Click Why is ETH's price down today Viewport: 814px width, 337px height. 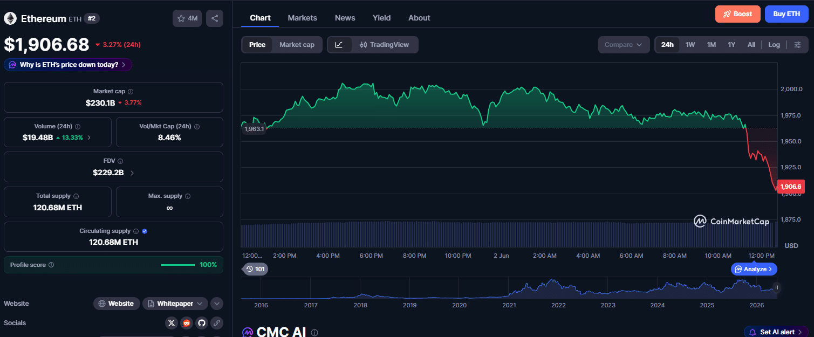click(x=68, y=65)
